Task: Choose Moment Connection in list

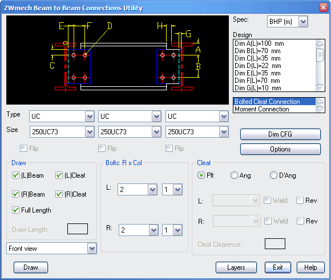Action: (275, 109)
